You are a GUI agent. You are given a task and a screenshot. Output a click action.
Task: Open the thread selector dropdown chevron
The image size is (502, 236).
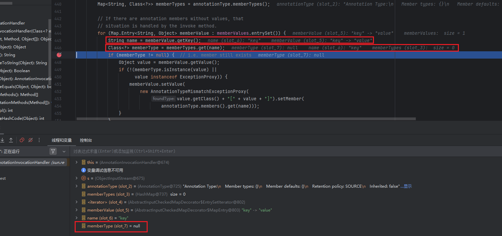pos(64,151)
